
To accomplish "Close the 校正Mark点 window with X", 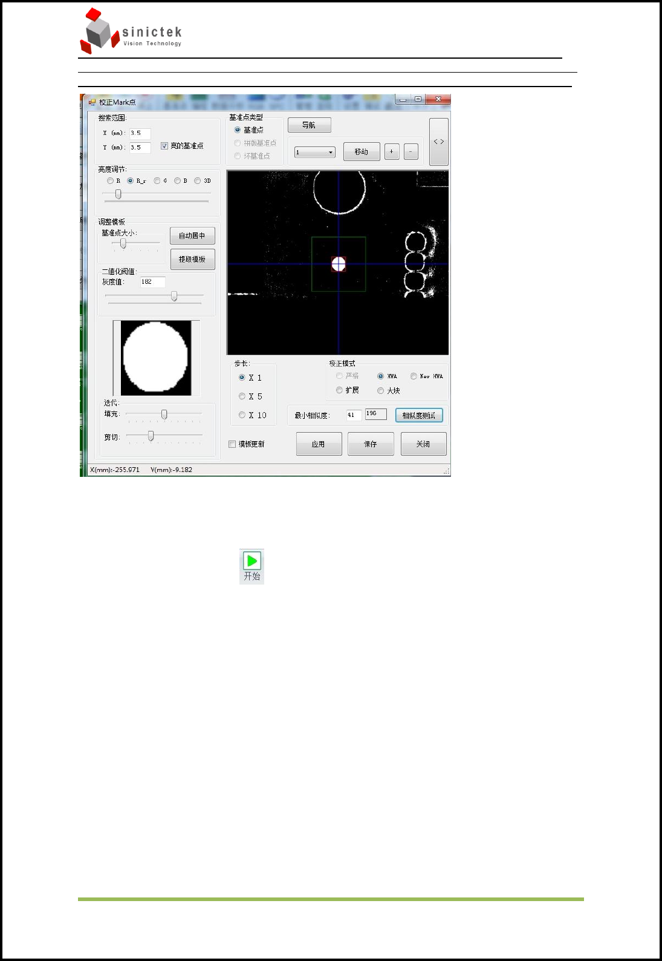I will pyautogui.click(x=438, y=99).
